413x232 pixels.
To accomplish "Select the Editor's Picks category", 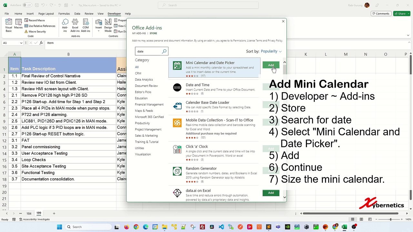I will [x=143, y=92].
